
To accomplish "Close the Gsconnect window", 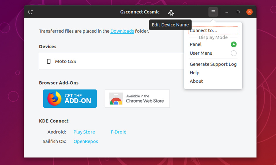I will tap(249, 12).
